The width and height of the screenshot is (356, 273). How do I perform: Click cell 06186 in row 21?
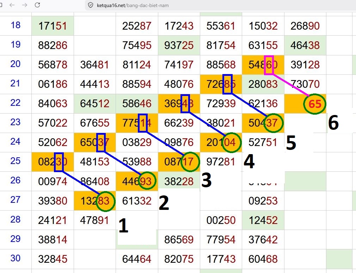point(53,84)
